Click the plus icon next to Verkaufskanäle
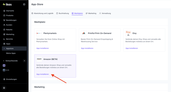This screenshot has width=171, height=92. pos(25,61)
